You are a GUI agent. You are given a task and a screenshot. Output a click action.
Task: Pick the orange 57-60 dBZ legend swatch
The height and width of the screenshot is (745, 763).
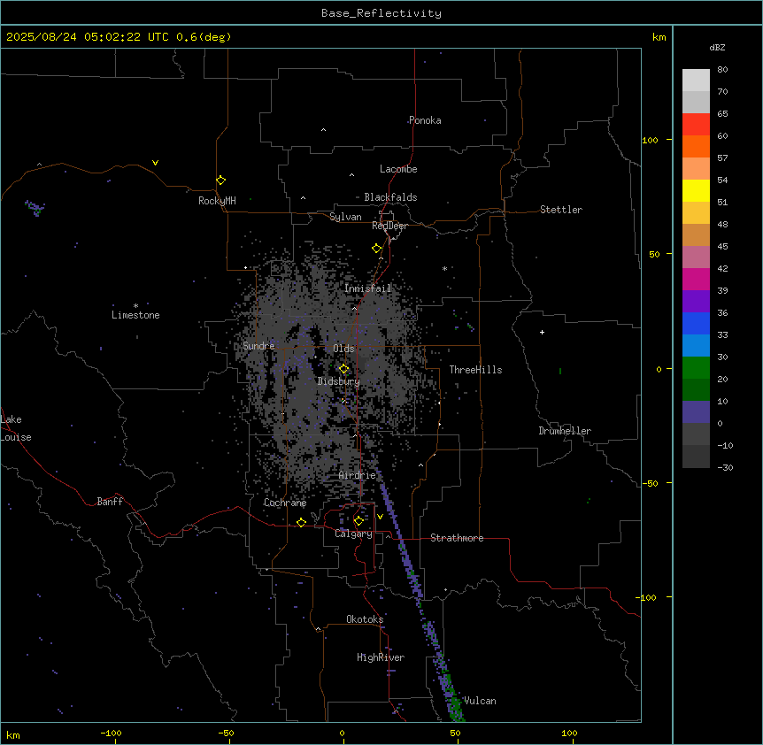tap(696, 146)
